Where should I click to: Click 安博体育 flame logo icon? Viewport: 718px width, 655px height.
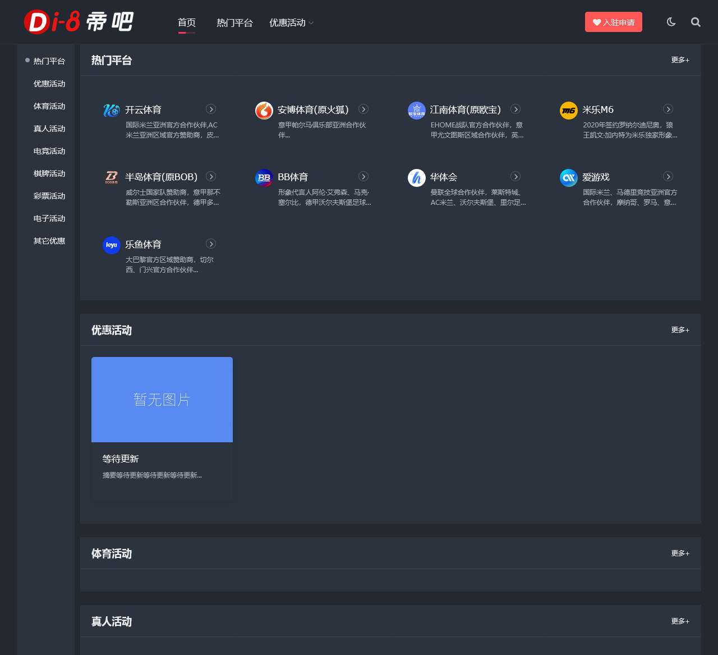pos(264,111)
